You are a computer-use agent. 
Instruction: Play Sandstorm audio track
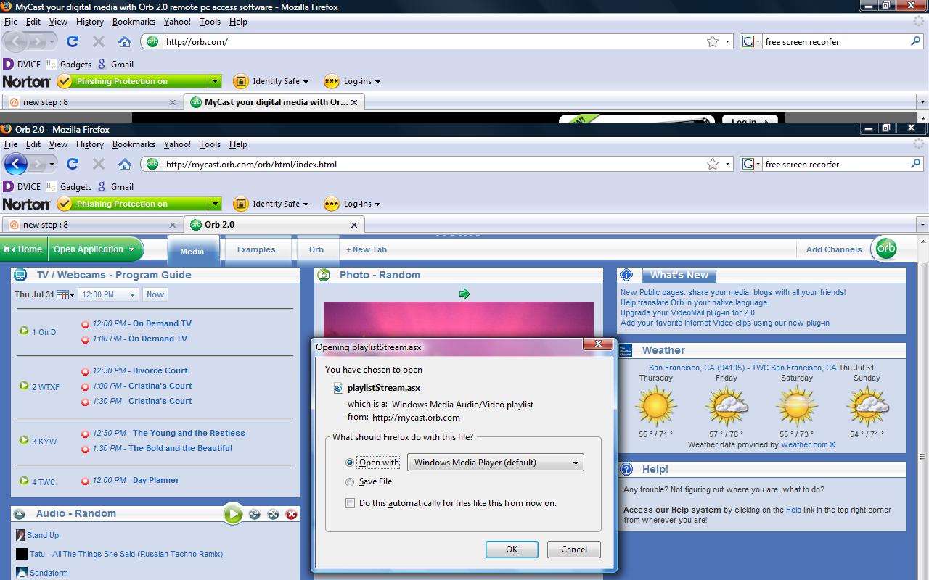[x=49, y=573]
